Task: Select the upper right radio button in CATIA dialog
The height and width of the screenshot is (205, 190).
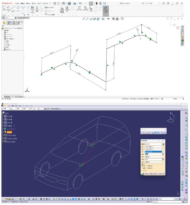Action: tap(147, 166)
